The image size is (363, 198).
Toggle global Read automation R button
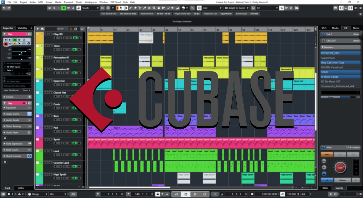[x=64, y=8]
